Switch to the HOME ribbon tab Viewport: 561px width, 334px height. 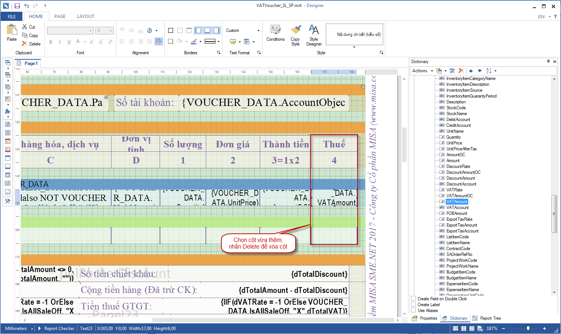(x=36, y=16)
